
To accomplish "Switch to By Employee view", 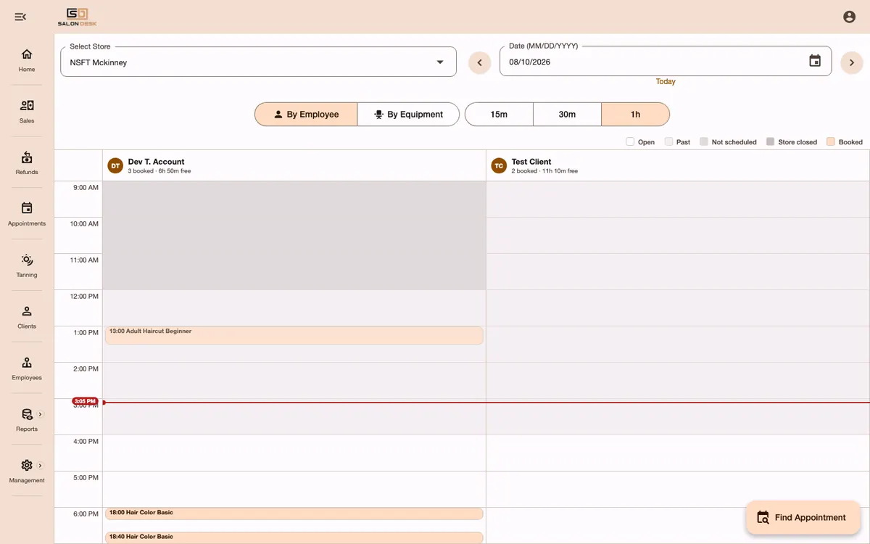I will [306, 115].
